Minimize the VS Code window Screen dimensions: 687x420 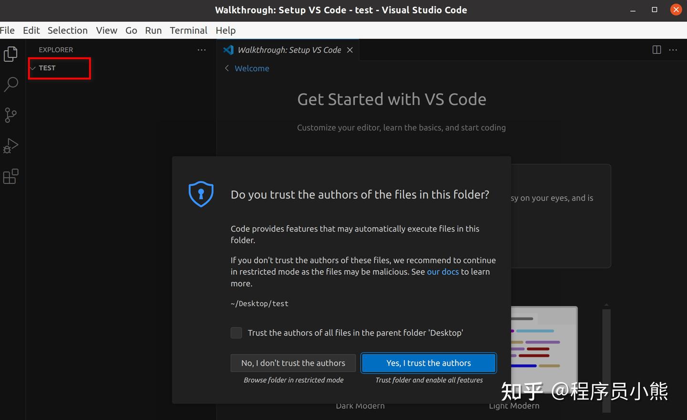pyautogui.click(x=633, y=10)
